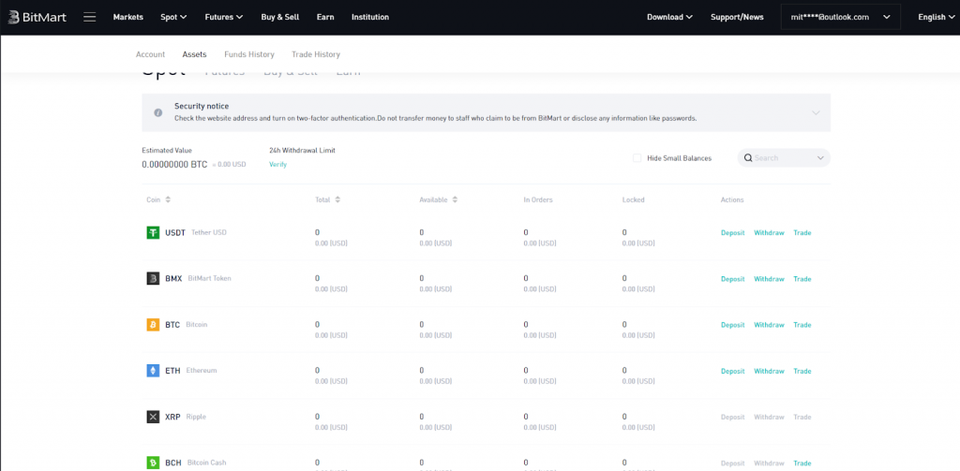
Task: Switch to the Account tab
Action: click(x=151, y=54)
